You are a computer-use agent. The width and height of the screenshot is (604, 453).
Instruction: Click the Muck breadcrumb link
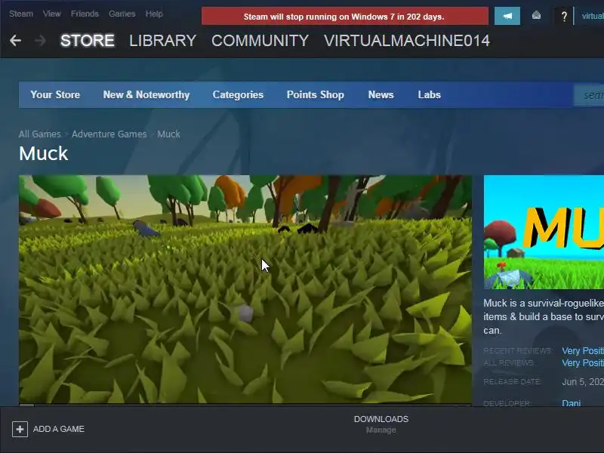pos(168,134)
